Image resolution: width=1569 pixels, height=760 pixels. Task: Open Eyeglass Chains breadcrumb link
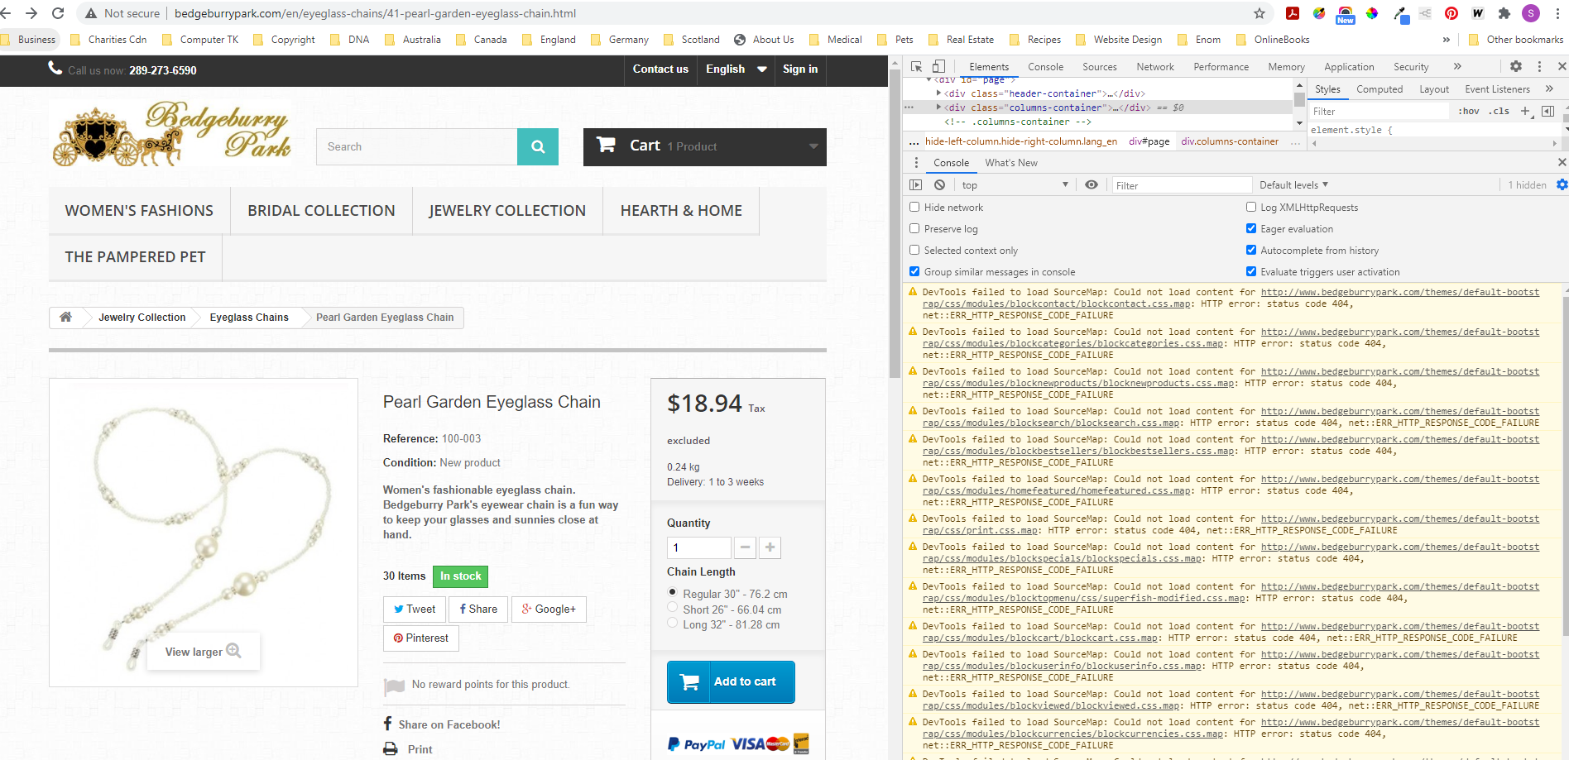point(249,318)
